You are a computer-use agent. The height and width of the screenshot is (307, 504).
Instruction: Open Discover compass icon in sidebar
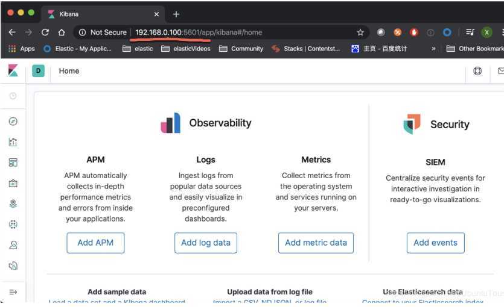click(x=13, y=122)
